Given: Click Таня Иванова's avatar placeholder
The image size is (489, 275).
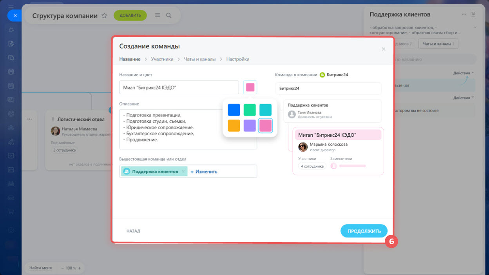Looking at the screenshot, I should click(292, 114).
